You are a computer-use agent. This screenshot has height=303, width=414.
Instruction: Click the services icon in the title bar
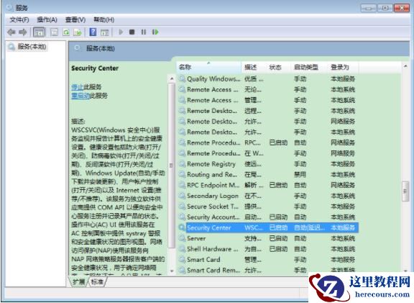[x=10, y=8]
